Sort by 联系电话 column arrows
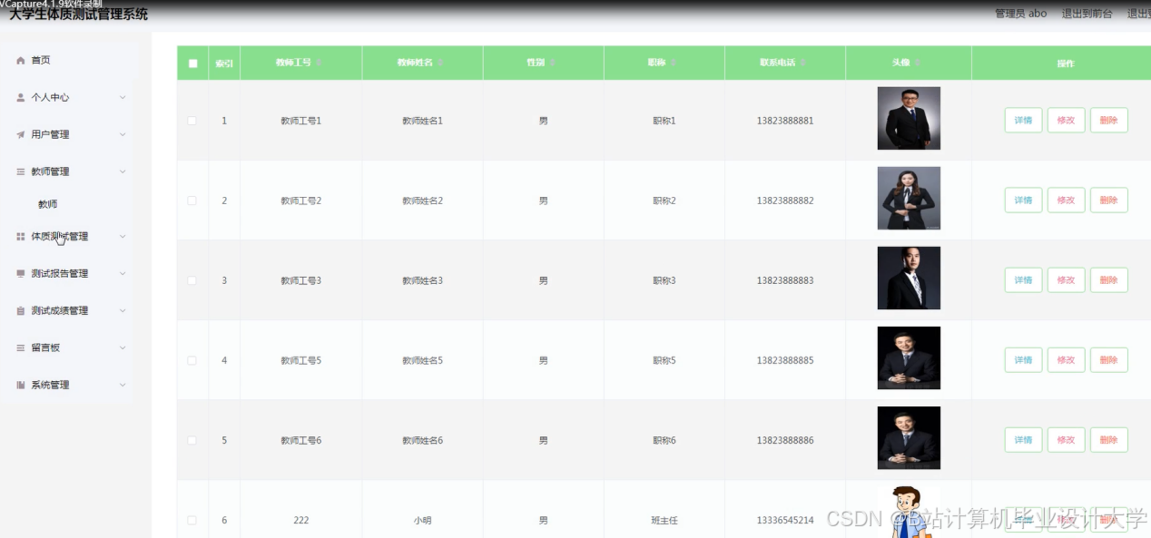This screenshot has height=538, width=1151. [802, 63]
